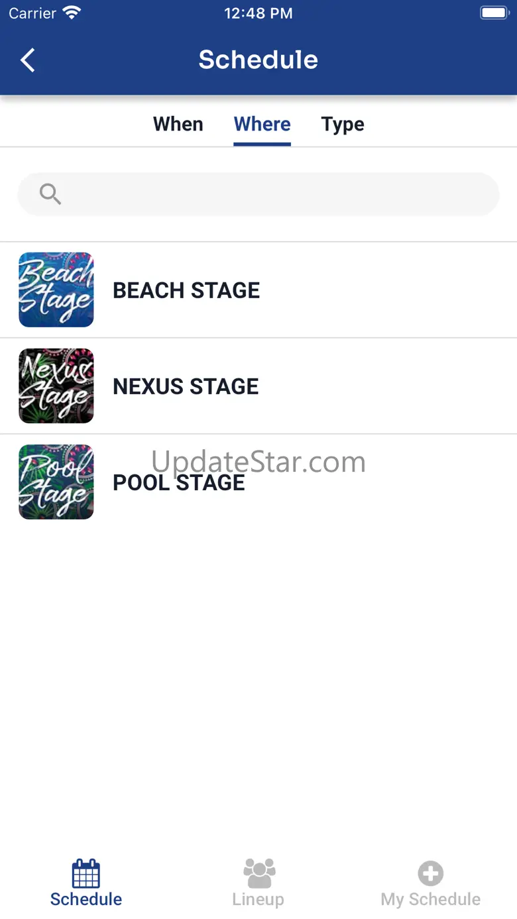Tap the My Schedule label at bottom
517x919 pixels.
click(x=430, y=899)
